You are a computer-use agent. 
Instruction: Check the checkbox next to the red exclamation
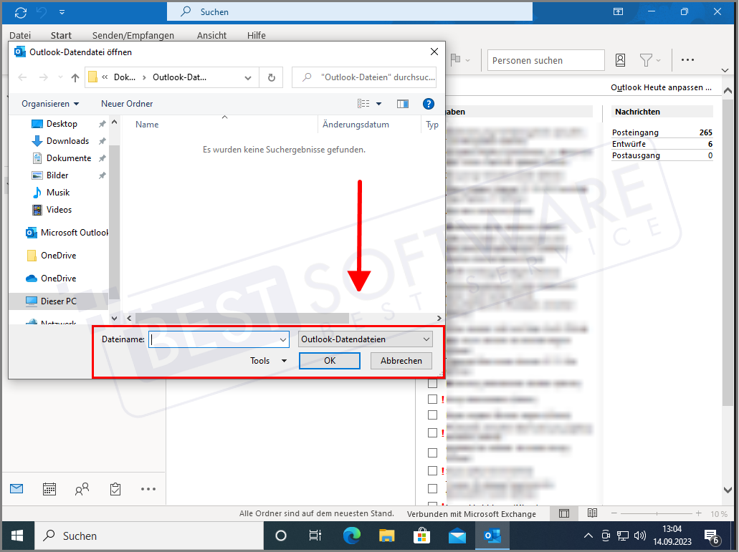point(433,399)
